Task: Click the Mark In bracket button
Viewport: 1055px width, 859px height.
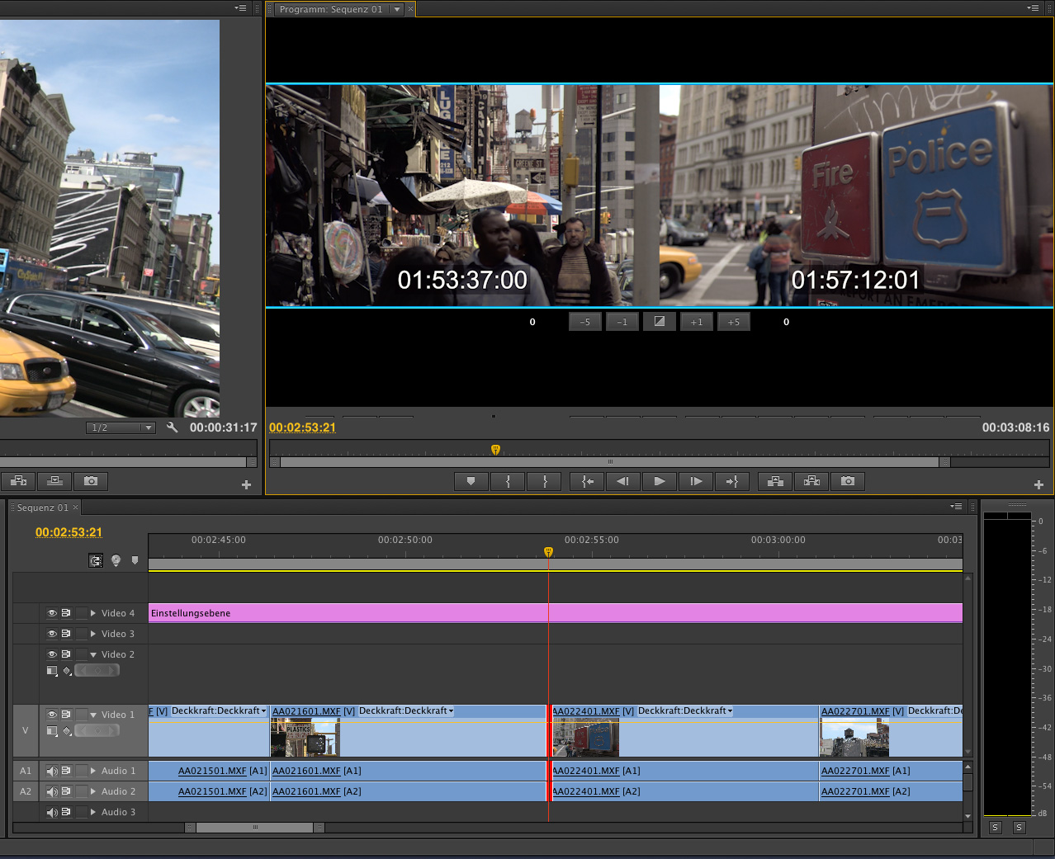Action: pyautogui.click(x=509, y=481)
